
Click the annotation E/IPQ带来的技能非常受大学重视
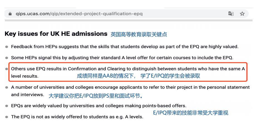point(191,113)
